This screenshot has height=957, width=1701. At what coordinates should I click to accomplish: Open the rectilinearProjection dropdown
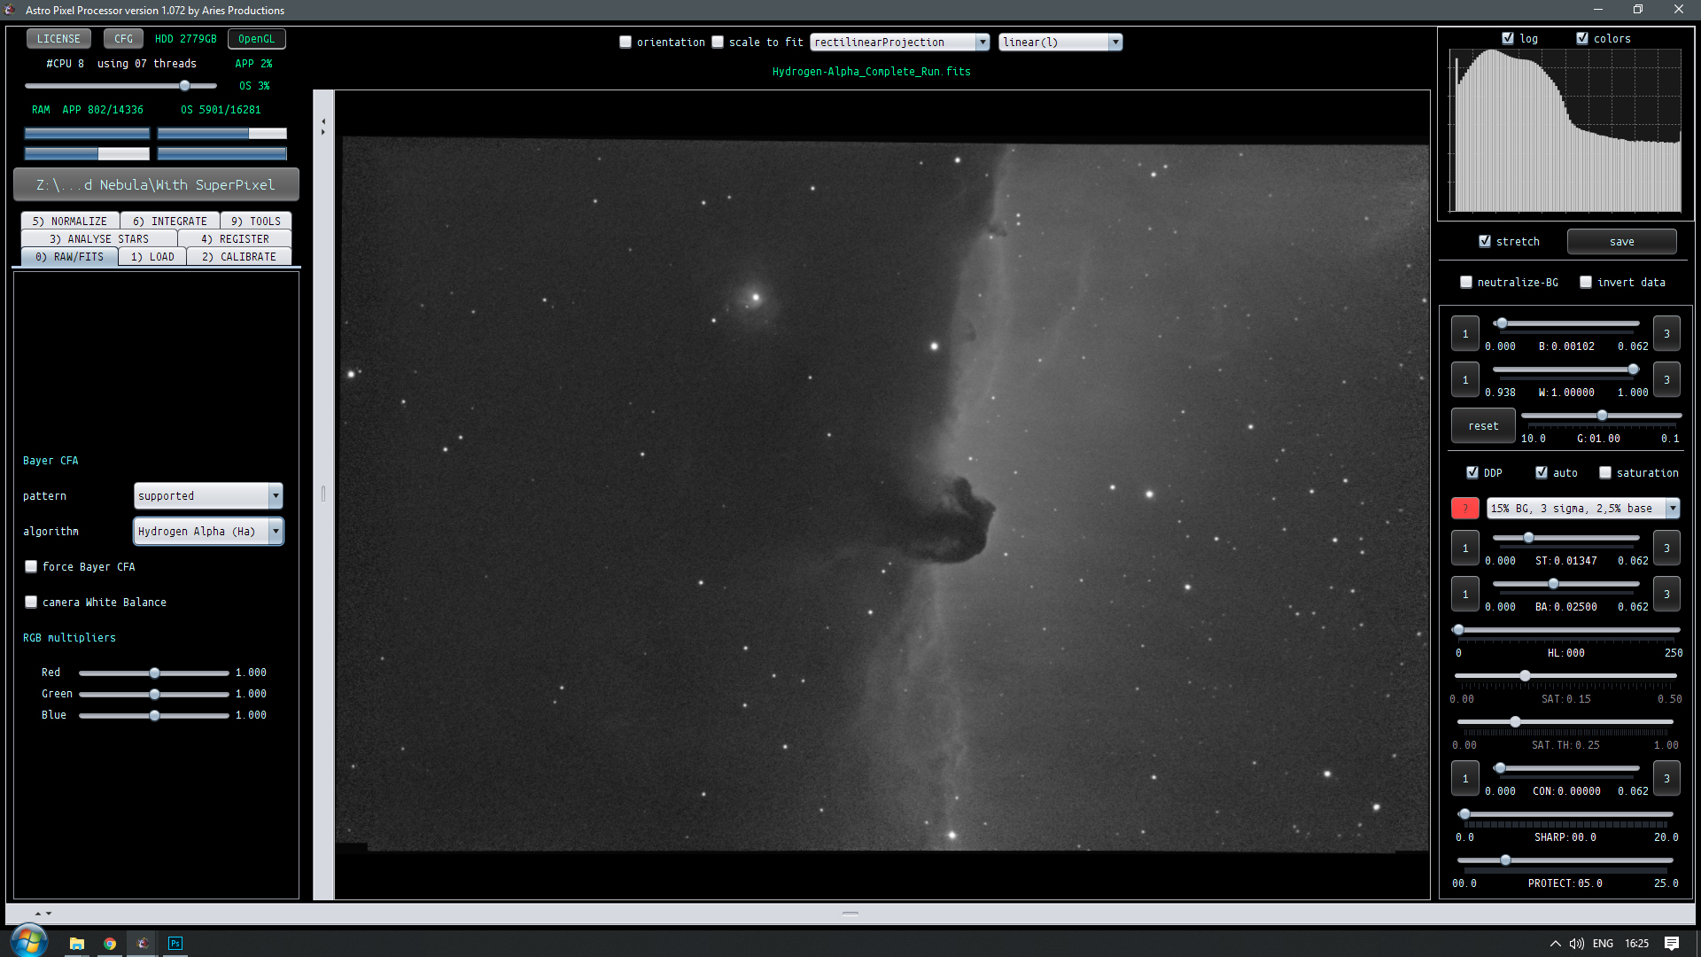[982, 43]
